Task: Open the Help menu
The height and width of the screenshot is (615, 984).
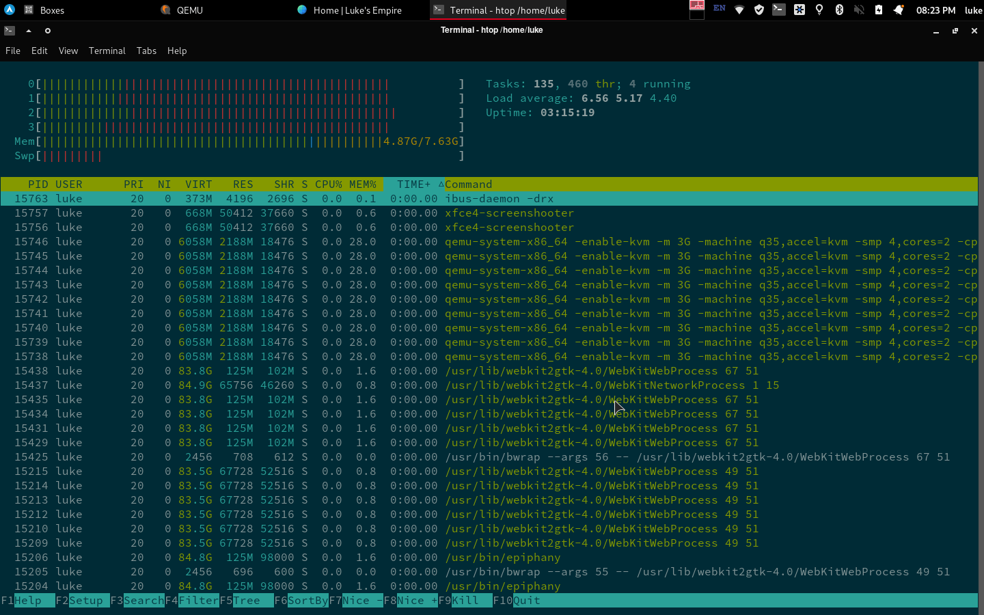Action: (177, 51)
